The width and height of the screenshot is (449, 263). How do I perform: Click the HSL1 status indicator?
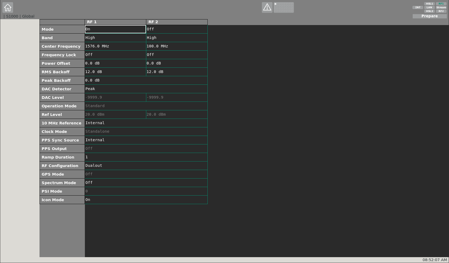coord(429,4)
